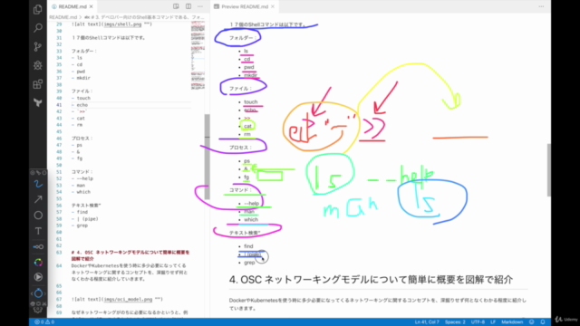Image resolution: width=580 pixels, height=326 pixels.
Task: Click the imgs/shell.png link on line 29
Action: coord(123,24)
